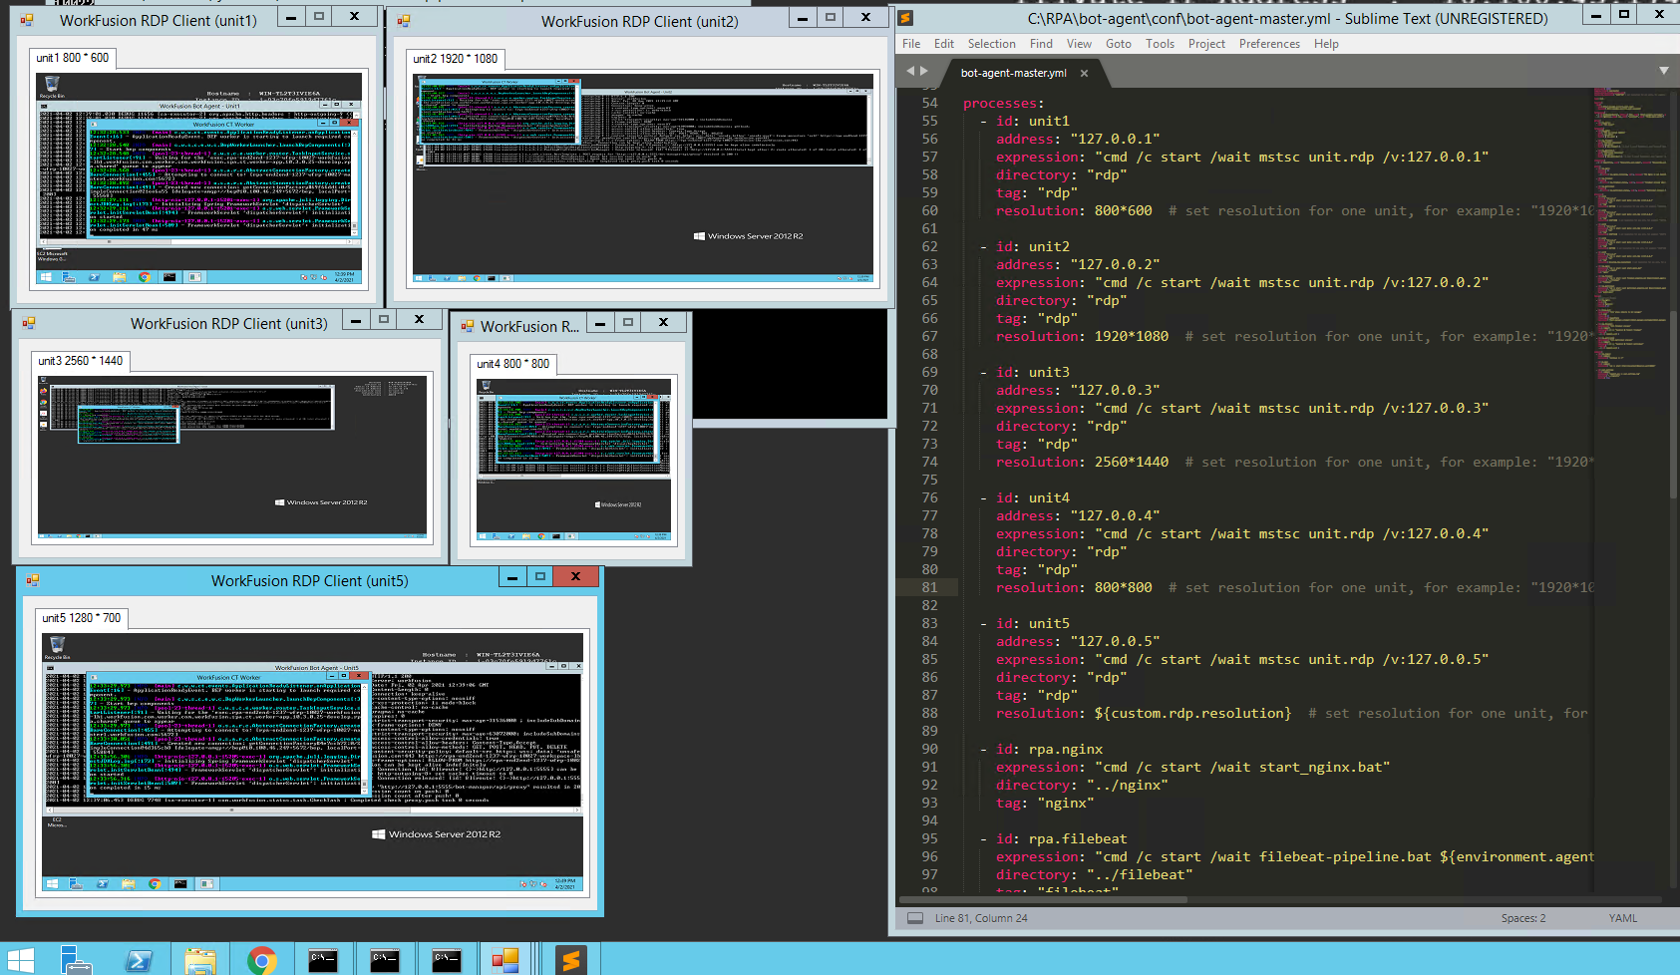Open the Project menu
This screenshot has width=1680, height=975.
pos(1206,44)
